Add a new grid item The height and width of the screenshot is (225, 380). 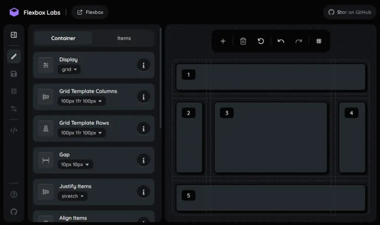[223, 41]
